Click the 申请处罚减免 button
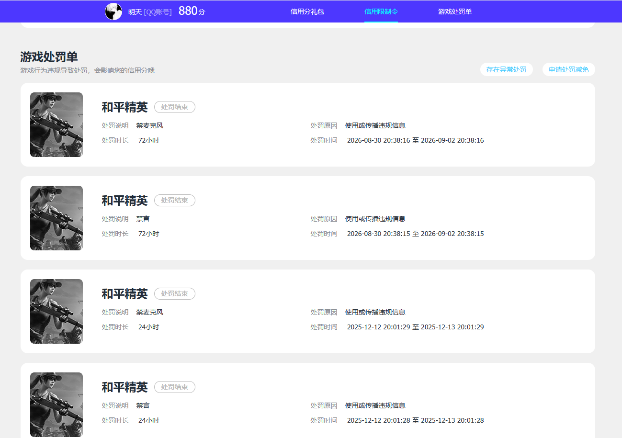 click(569, 69)
